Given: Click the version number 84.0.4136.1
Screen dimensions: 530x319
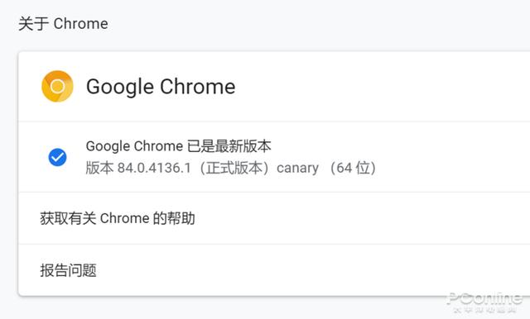Looking at the screenshot, I should 155,168.
